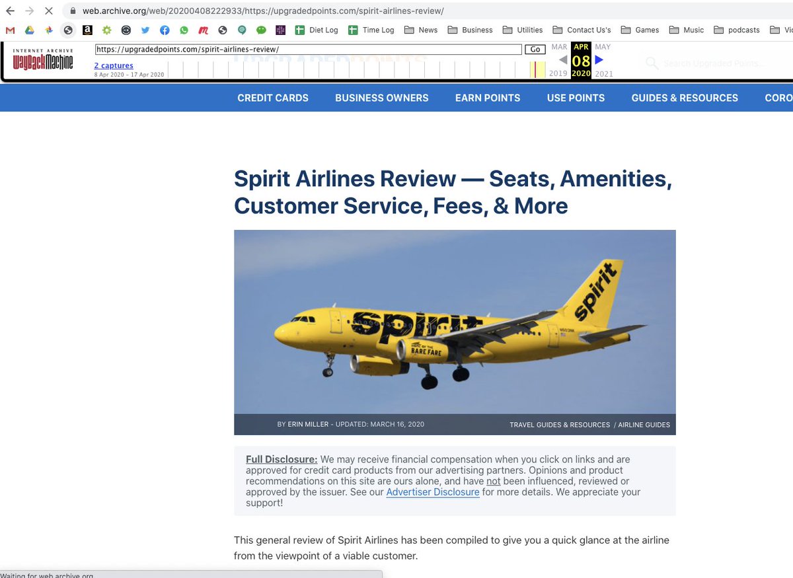This screenshot has width=793, height=578.
Task: Open the Music bookmarks folder
Action: click(687, 30)
